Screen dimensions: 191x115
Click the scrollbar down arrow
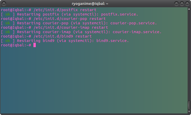coord(189,111)
